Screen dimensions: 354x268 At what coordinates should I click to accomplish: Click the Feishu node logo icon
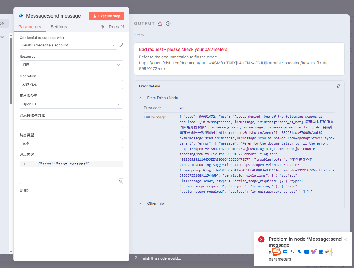21,16
